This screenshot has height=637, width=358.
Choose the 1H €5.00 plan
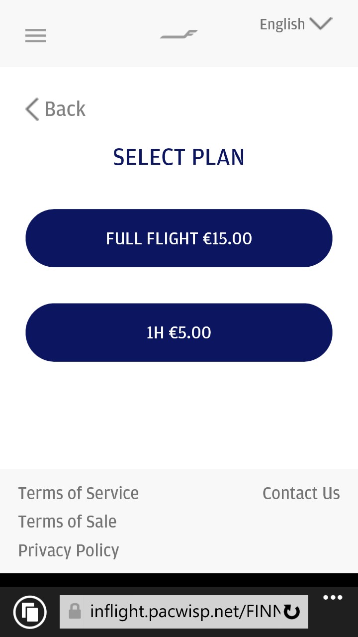click(179, 332)
